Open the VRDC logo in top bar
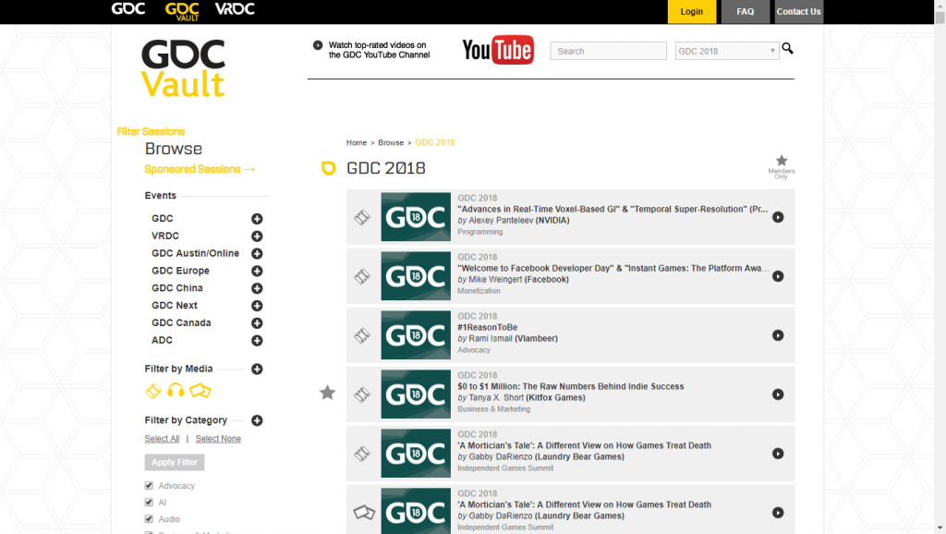This screenshot has height=534, width=946. click(235, 9)
